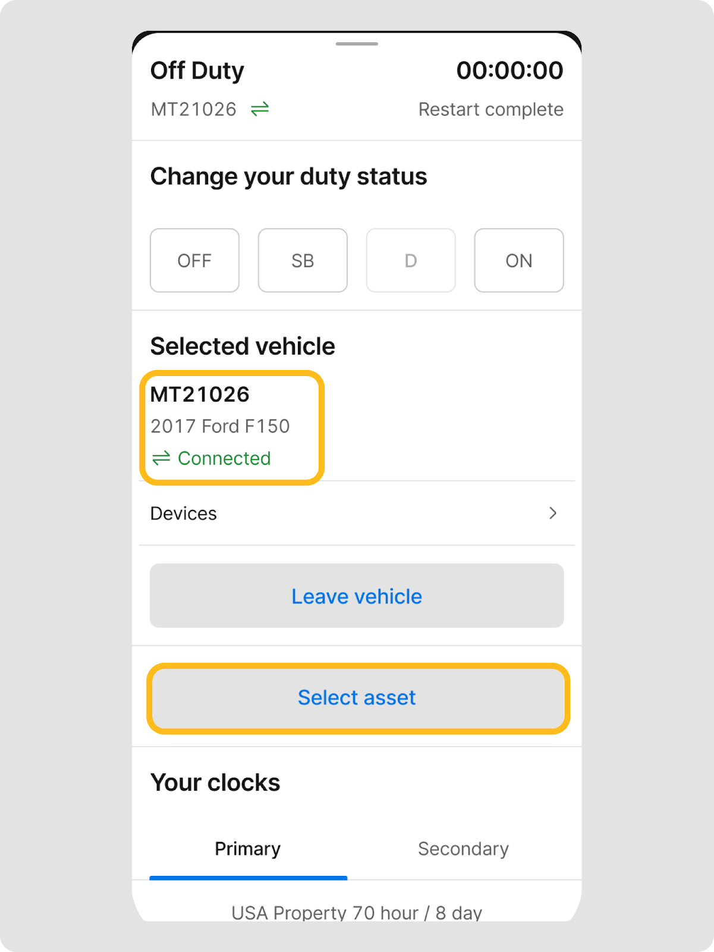Open the Secondary clocks tab
This screenshot has height=952, width=714.
[463, 848]
